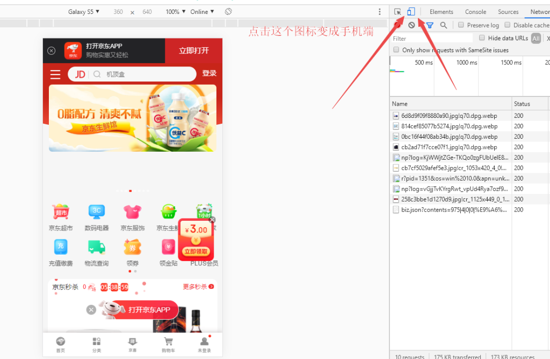This screenshot has width=550, height=359.
Task: Go to 首页 in bottom navigation
Action: [x=61, y=345]
